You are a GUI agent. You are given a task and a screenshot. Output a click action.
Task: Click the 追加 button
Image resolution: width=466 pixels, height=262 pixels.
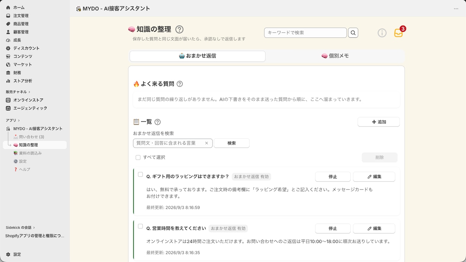tap(379, 122)
